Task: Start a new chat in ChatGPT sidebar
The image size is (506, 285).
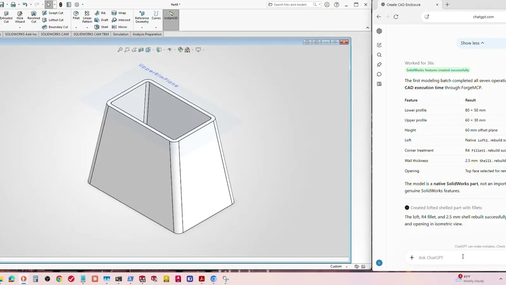Action: tap(379, 45)
